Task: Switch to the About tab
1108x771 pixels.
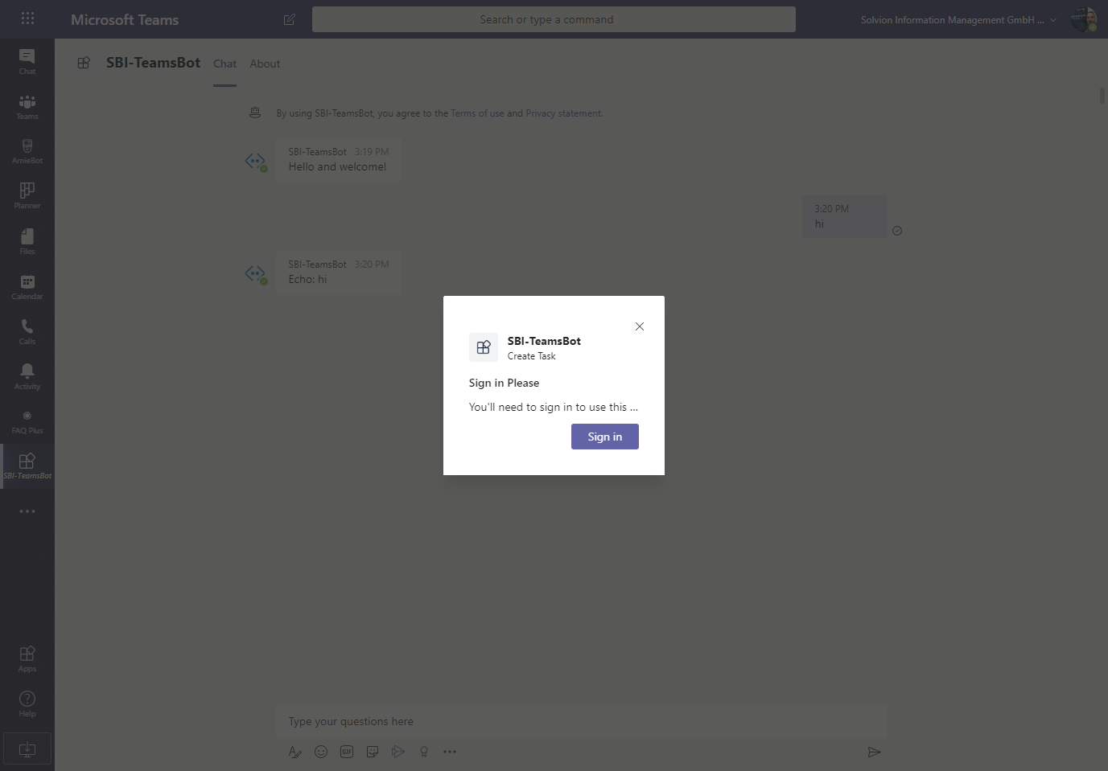Action: point(265,64)
